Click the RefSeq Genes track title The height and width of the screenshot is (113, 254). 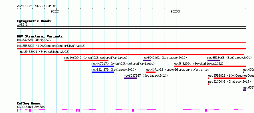pyautogui.click(x=29, y=104)
